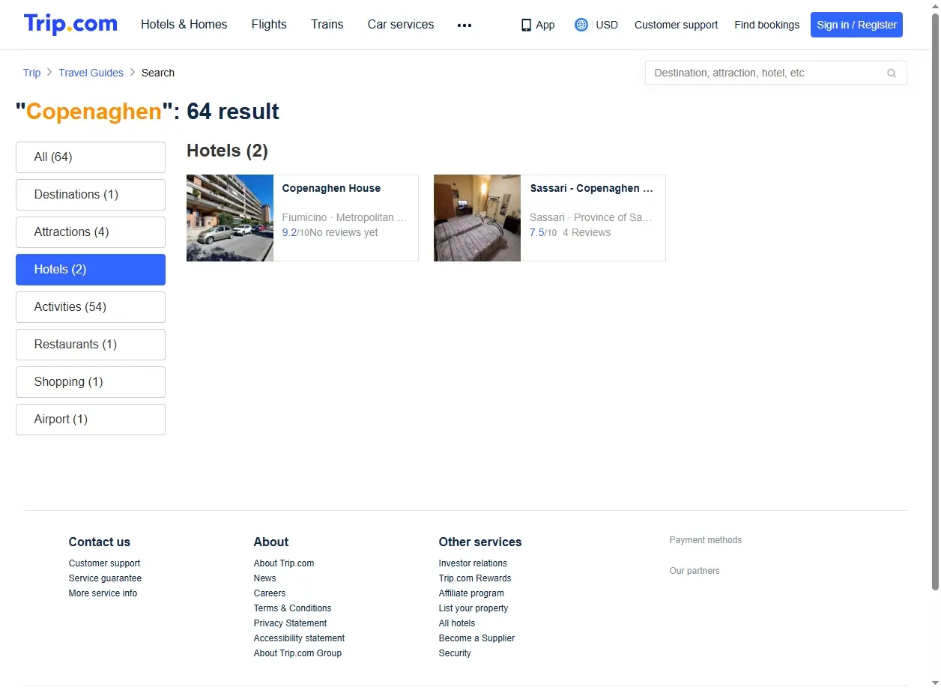
Task: Open All hotels footer link
Action: pos(457,623)
